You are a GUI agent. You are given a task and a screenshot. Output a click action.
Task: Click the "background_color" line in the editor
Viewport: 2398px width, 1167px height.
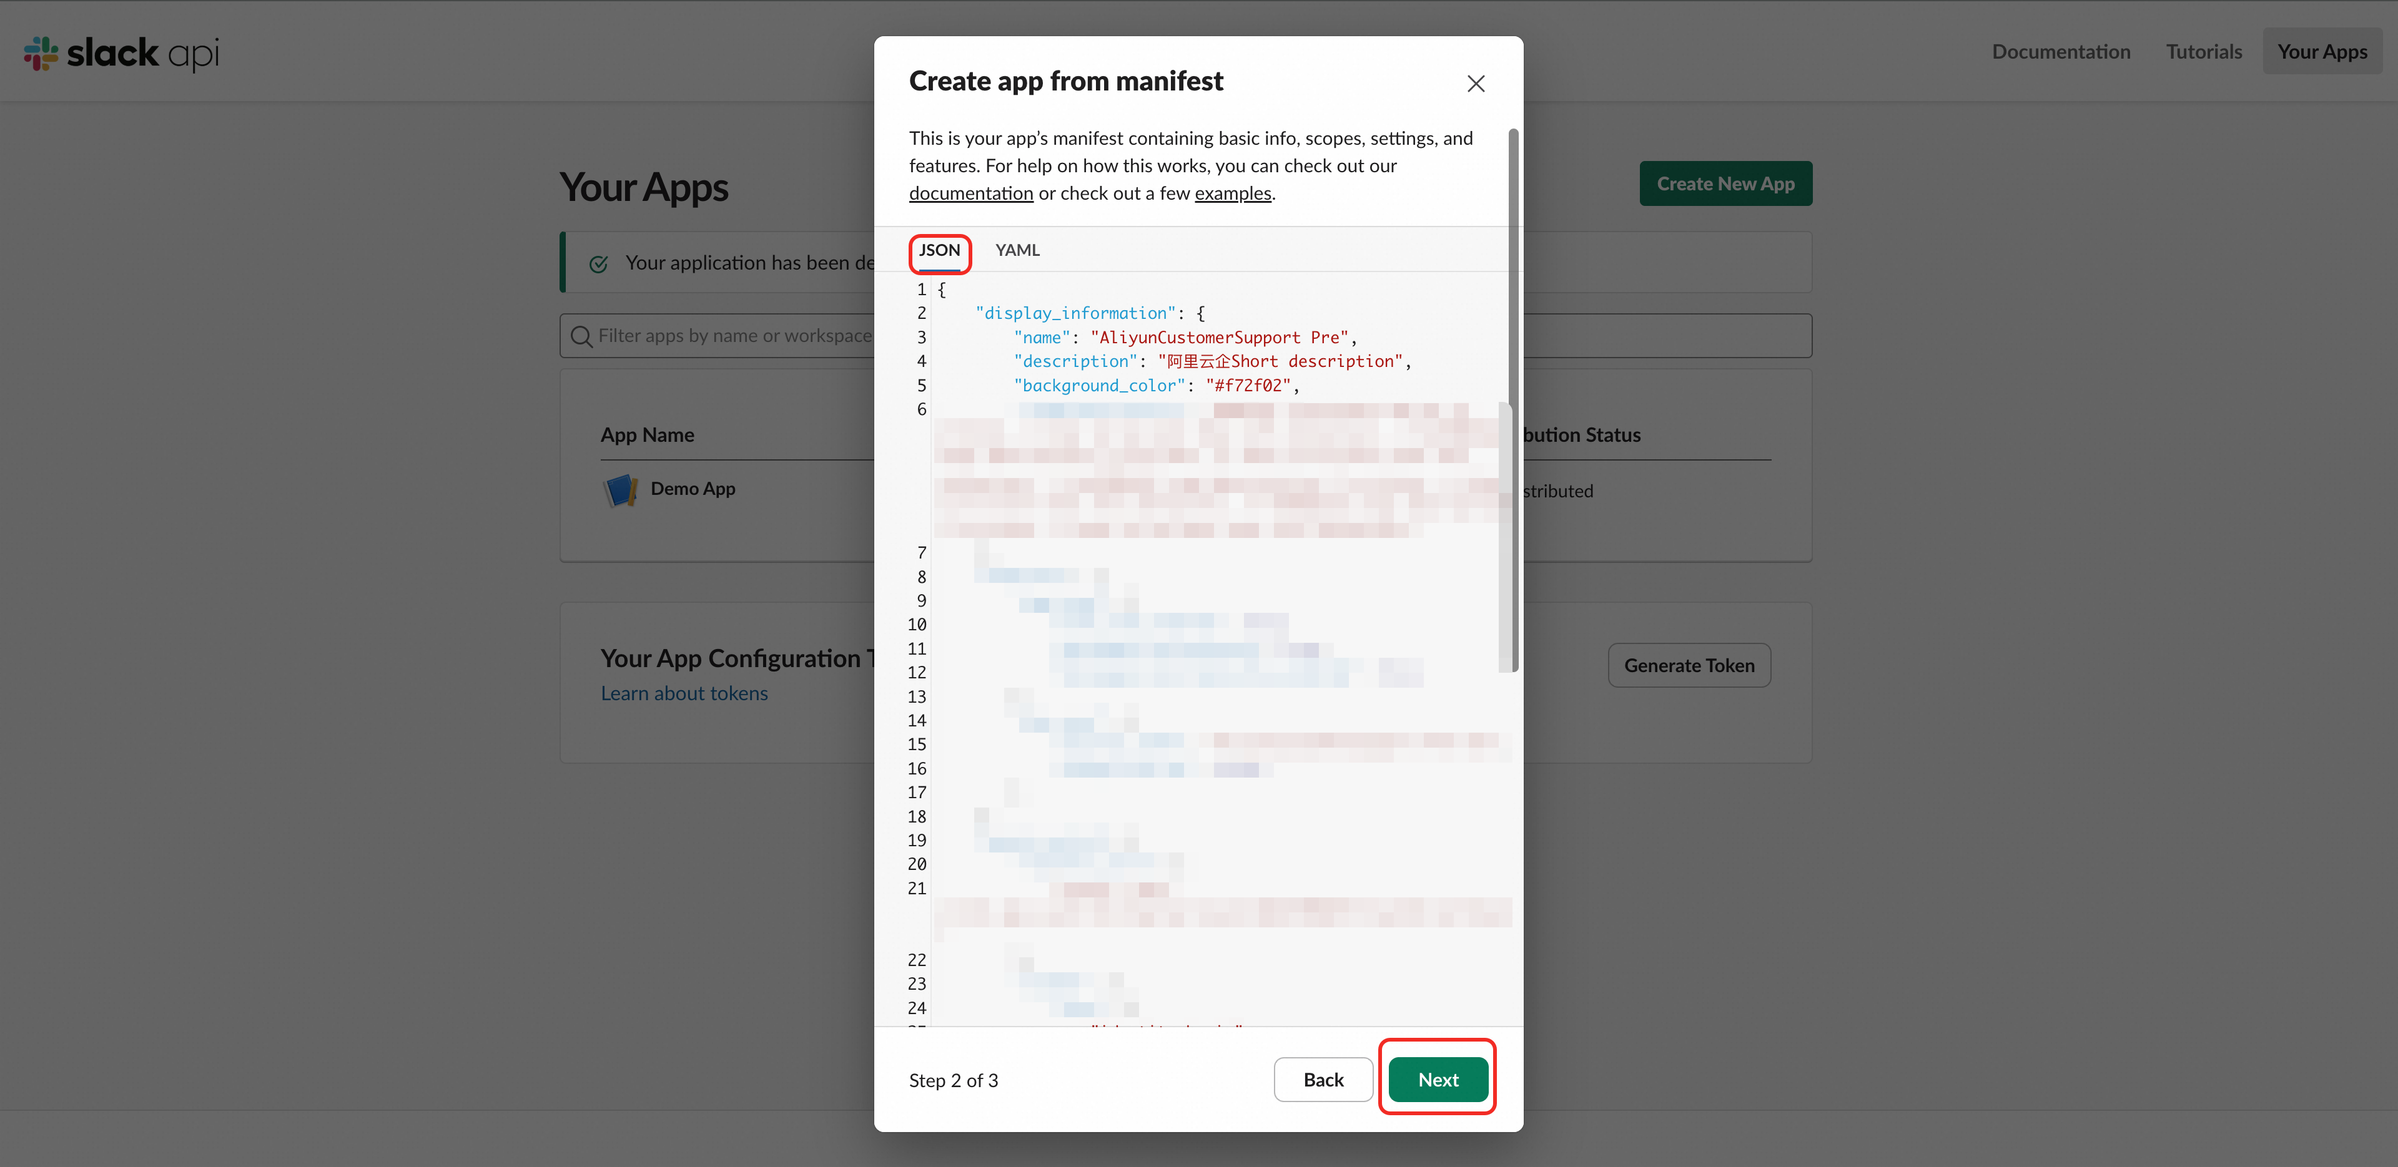[x=1156, y=385]
